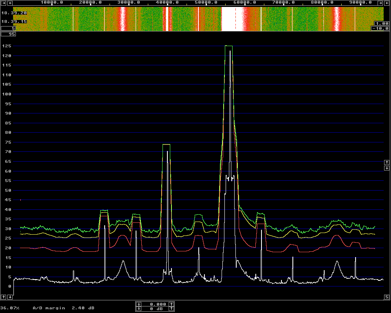
Task: Click the waterfall zero box showing -10.0
Action: pyautogui.click(x=380, y=28)
